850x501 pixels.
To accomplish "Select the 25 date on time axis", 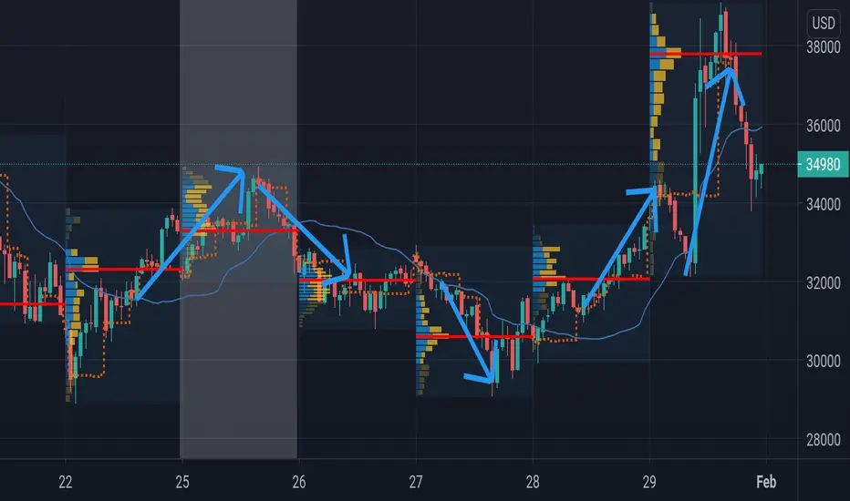I will 182,482.
